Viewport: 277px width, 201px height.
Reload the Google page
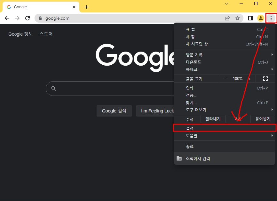tap(27, 18)
